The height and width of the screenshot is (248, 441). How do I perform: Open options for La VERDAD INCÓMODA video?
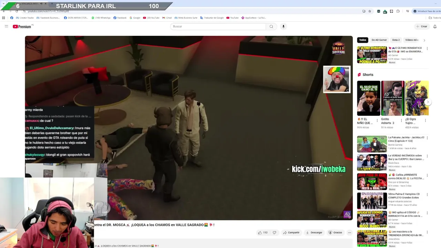[427, 156]
